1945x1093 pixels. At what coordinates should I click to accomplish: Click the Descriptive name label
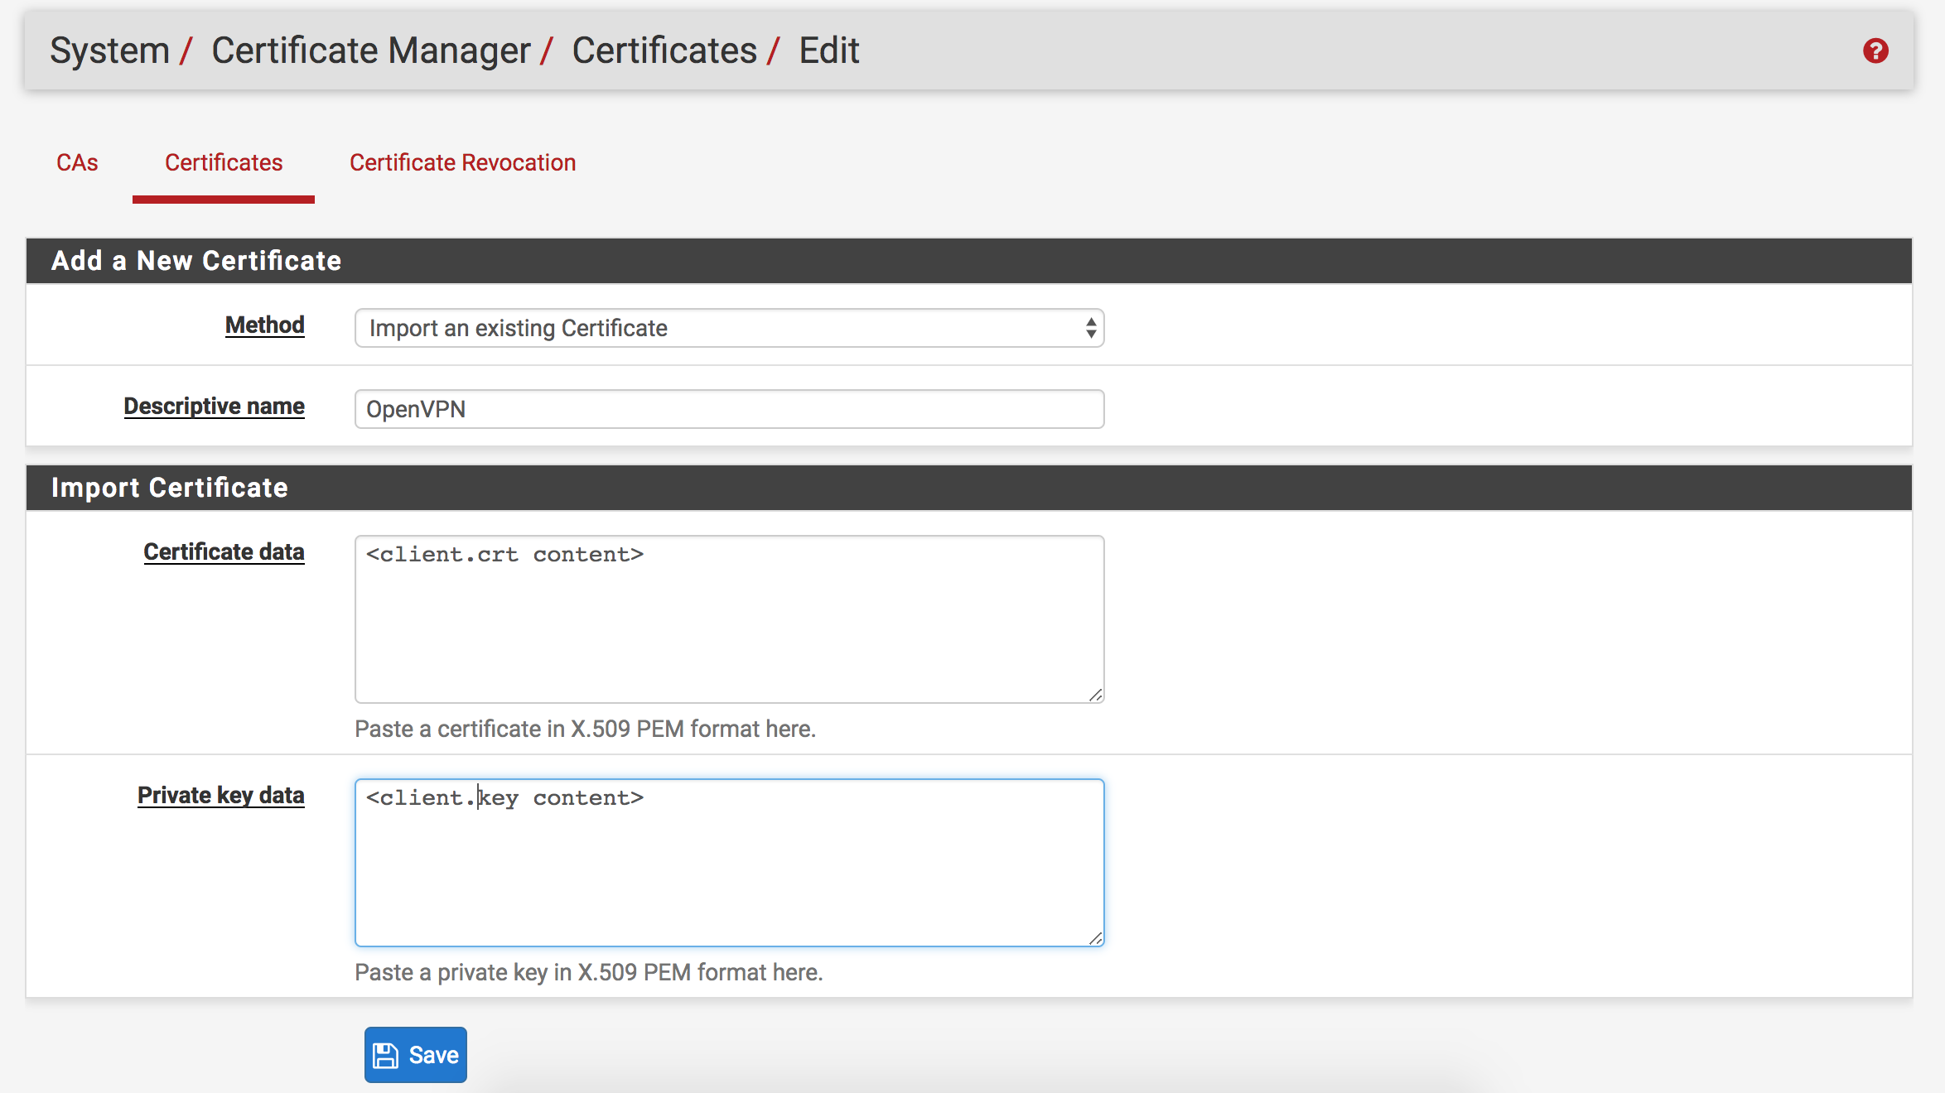(x=214, y=406)
